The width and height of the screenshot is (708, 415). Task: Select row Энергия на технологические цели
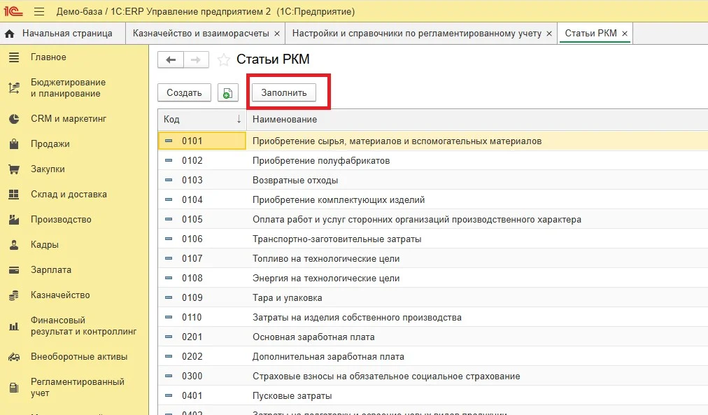433,278
